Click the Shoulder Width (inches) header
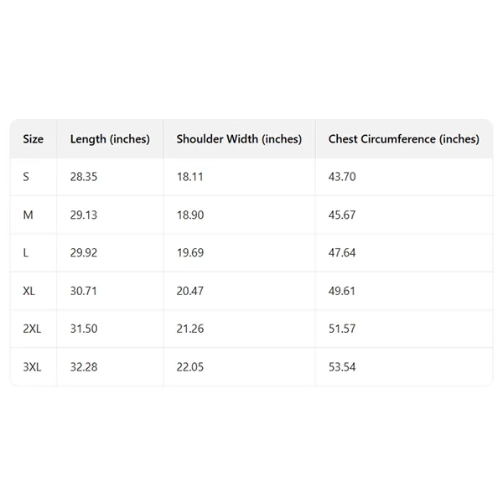This screenshot has height=503, width=503. 239,139
